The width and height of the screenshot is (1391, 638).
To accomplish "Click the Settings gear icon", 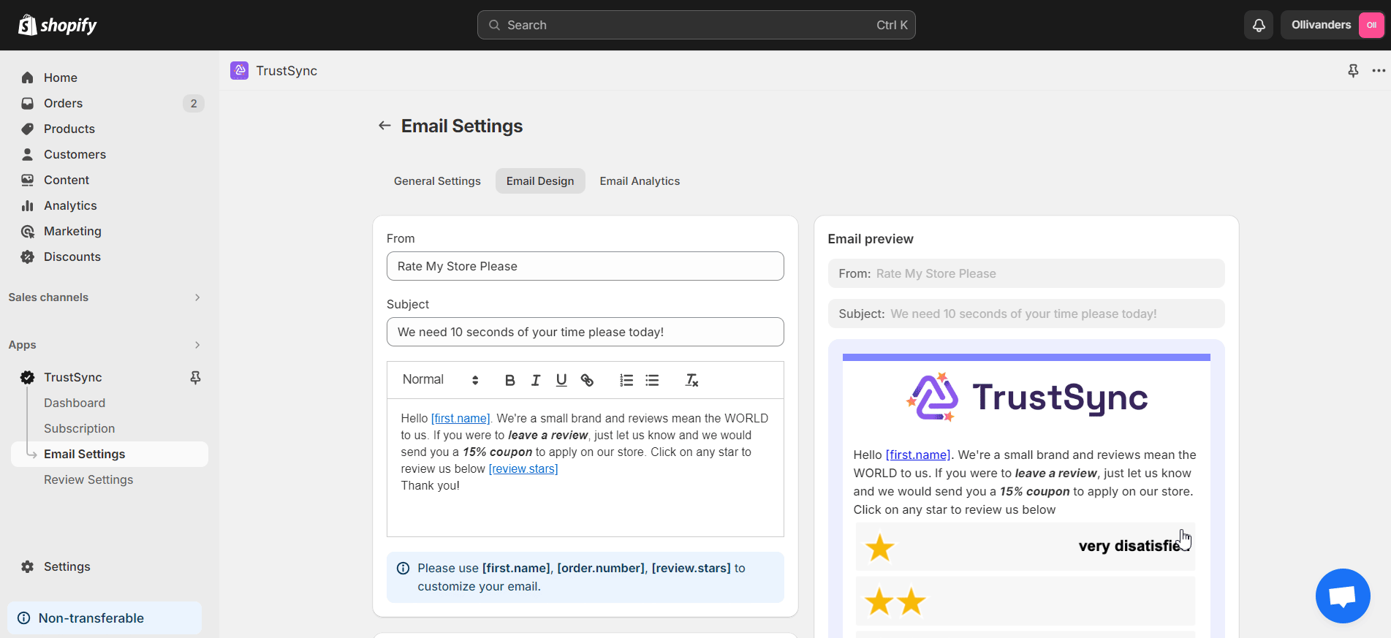I will coord(28,566).
